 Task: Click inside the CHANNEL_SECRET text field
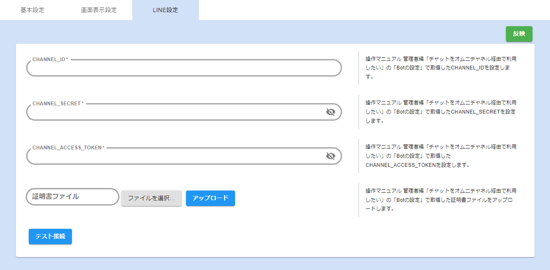[172, 113]
